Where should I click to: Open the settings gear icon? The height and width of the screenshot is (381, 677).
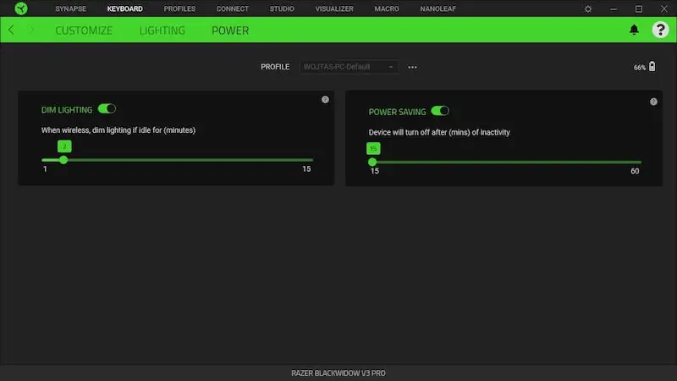(588, 8)
